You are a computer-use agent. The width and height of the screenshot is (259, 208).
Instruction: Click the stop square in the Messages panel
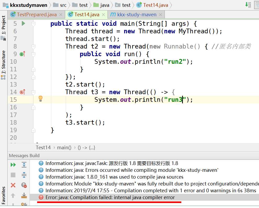click(x=13, y=175)
